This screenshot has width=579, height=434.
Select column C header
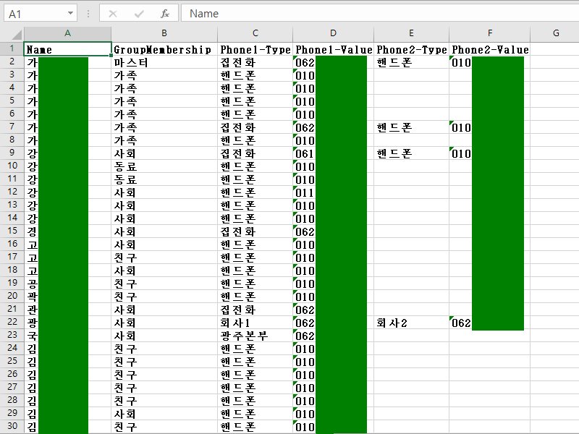(255, 33)
